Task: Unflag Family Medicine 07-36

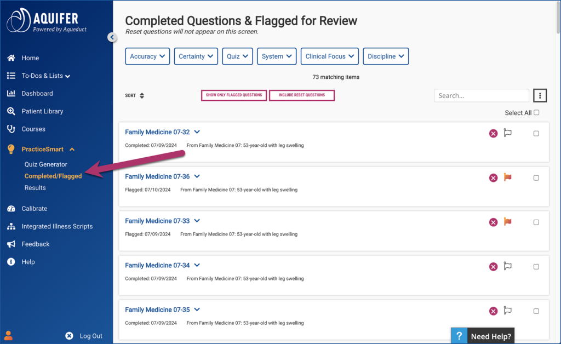Action: click(507, 177)
